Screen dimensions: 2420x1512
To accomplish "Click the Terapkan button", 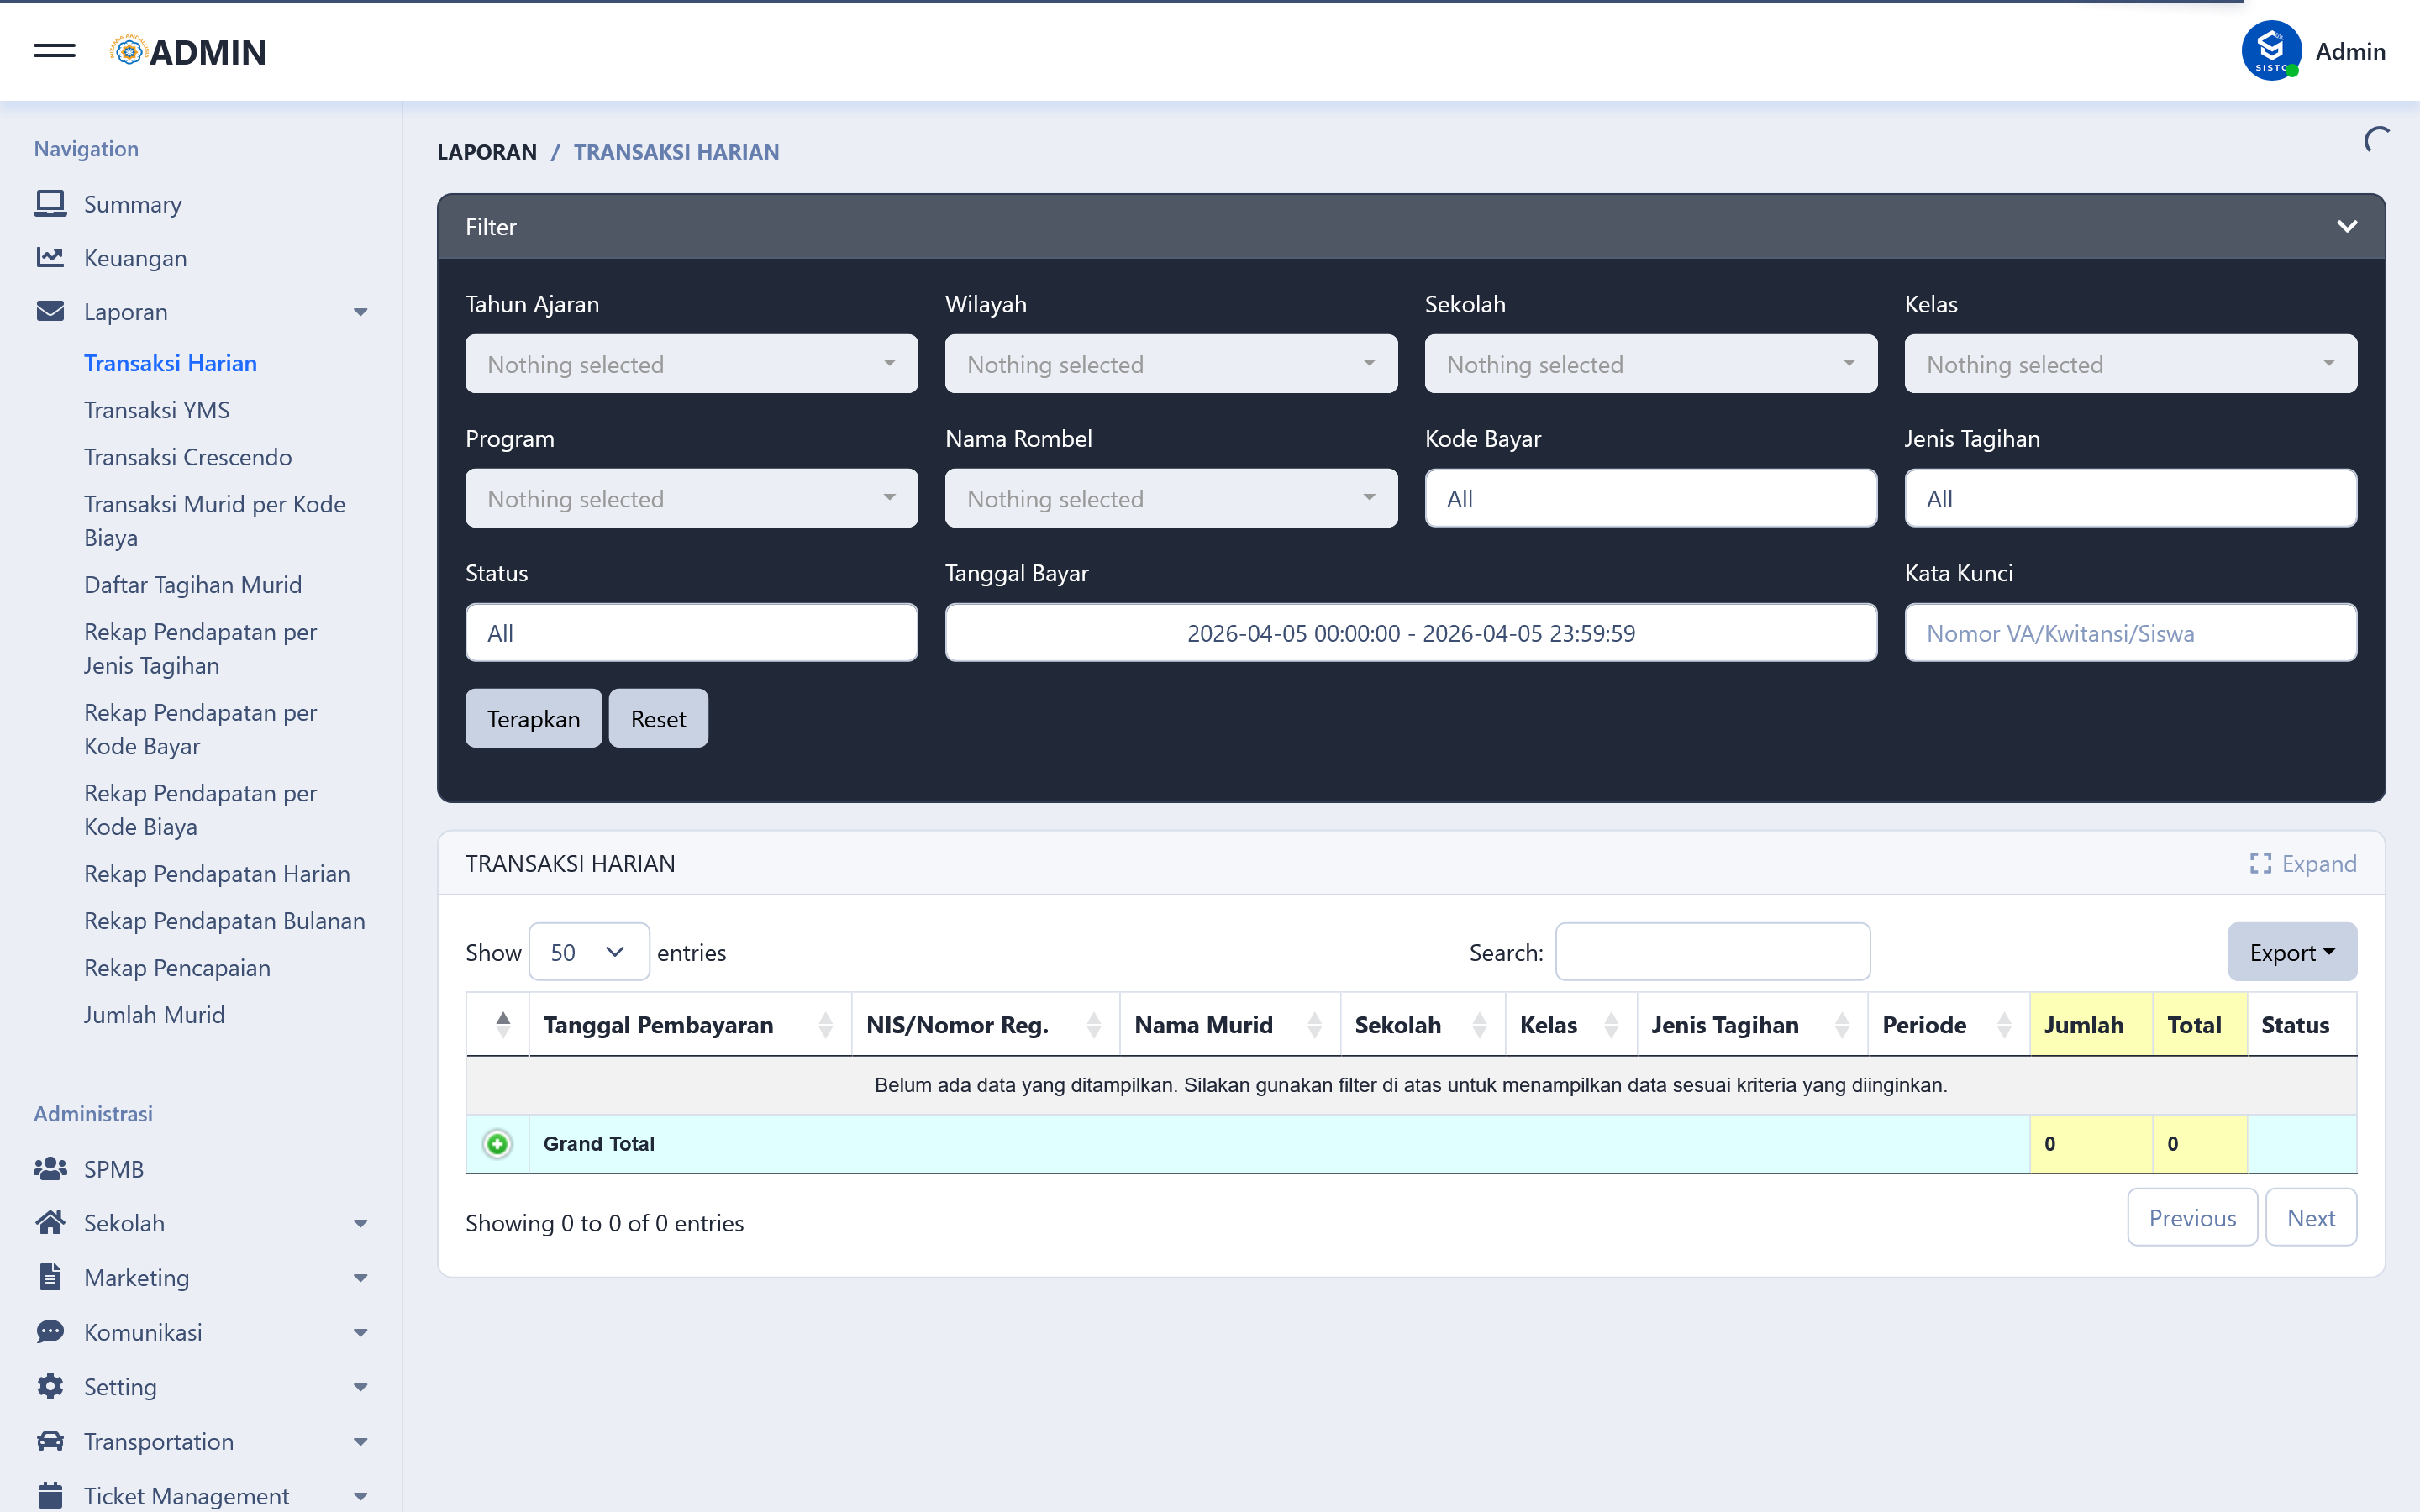I will pyautogui.click(x=533, y=718).
